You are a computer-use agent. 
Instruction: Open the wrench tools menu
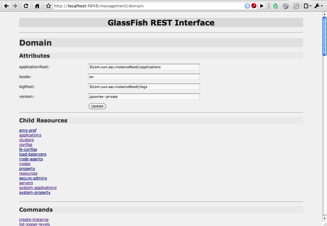318,6
